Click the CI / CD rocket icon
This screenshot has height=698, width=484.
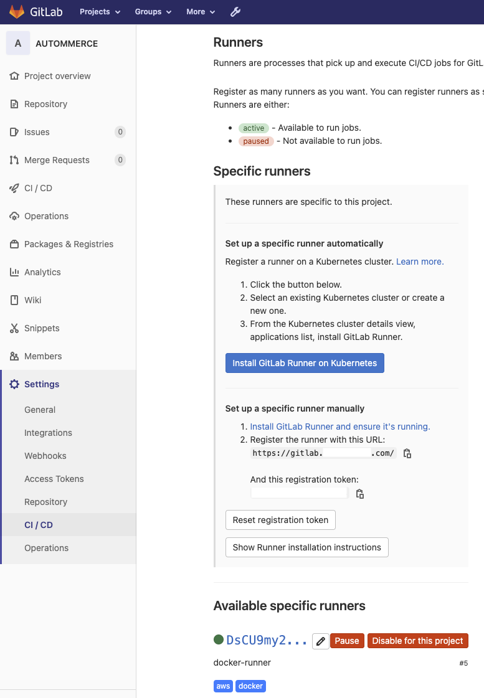(14, 188)
